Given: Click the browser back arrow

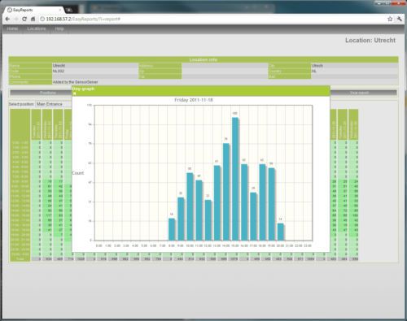Looking at the screenshot, I should (7, 19).
